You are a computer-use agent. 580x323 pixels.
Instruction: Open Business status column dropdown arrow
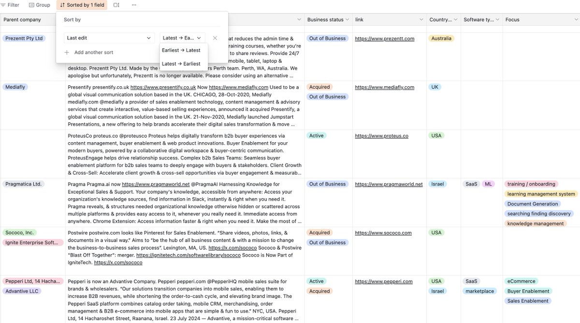[x=347, y=20]
